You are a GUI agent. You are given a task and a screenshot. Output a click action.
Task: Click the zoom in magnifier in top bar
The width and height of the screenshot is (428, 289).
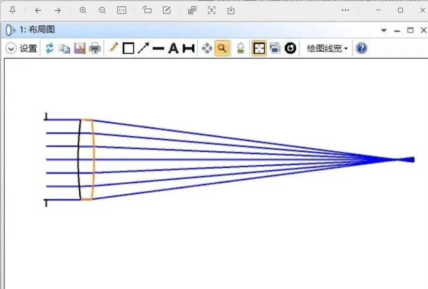[x=83, y=10]
